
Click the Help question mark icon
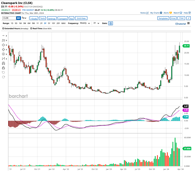pos(189,13)
